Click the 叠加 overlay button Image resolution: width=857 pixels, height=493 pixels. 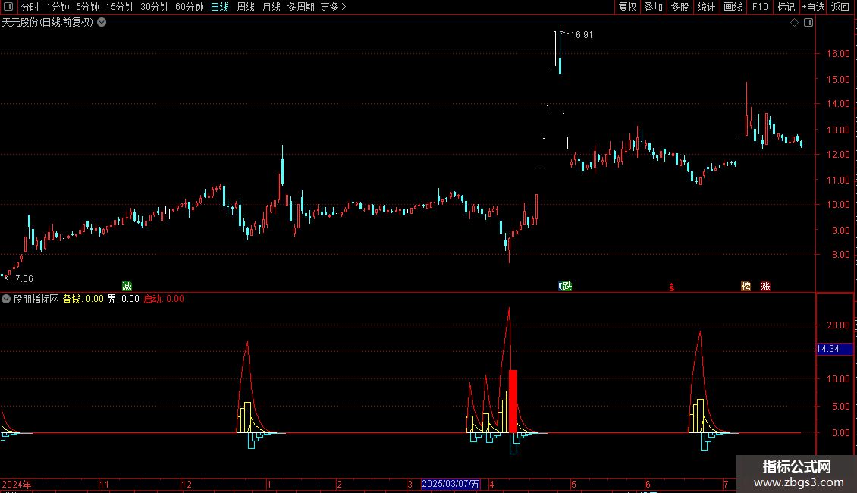point(653,7)
